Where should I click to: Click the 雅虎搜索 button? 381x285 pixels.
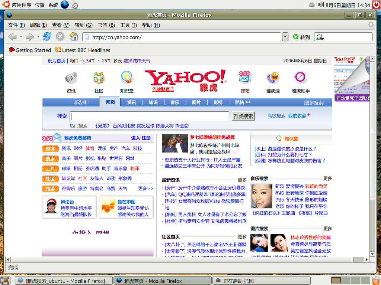(243, 116)
